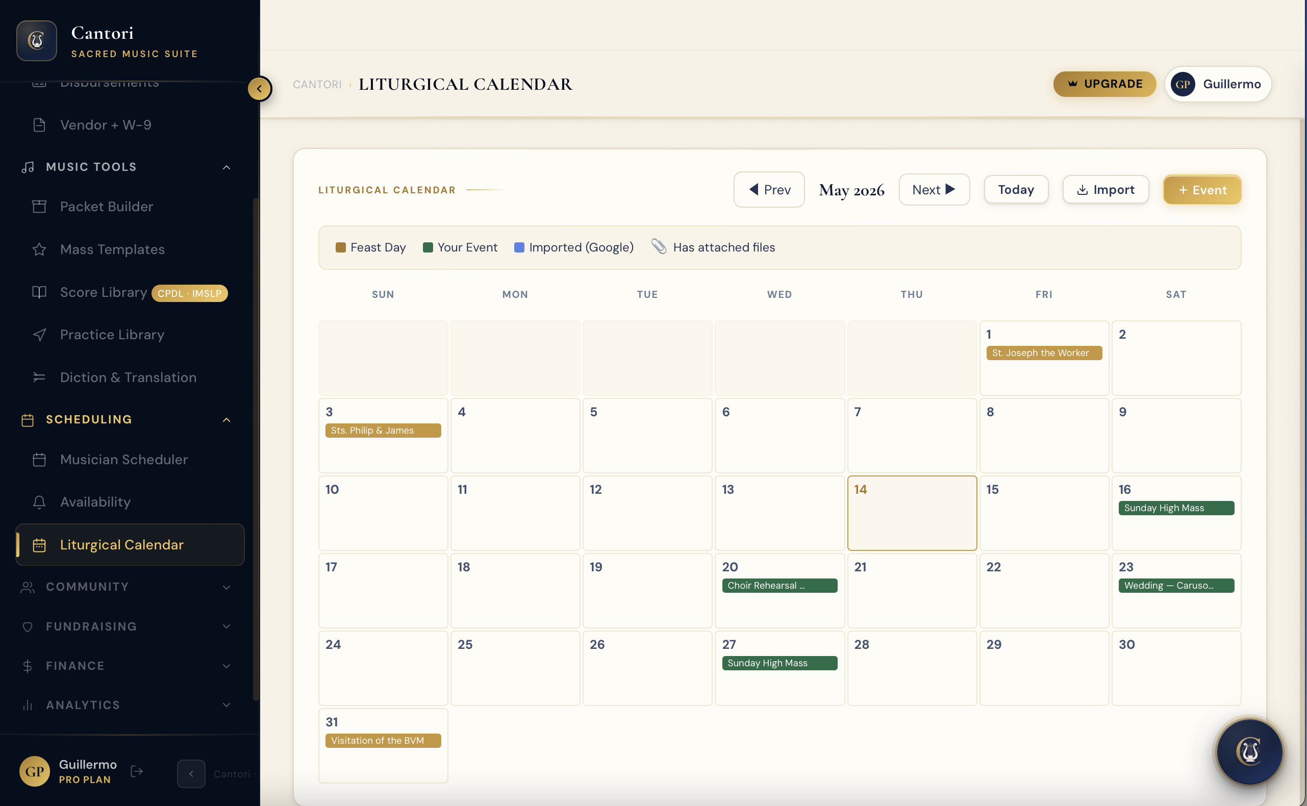Click the Scheduling calendar icon
1307x806 pixels.
[28, 420]
